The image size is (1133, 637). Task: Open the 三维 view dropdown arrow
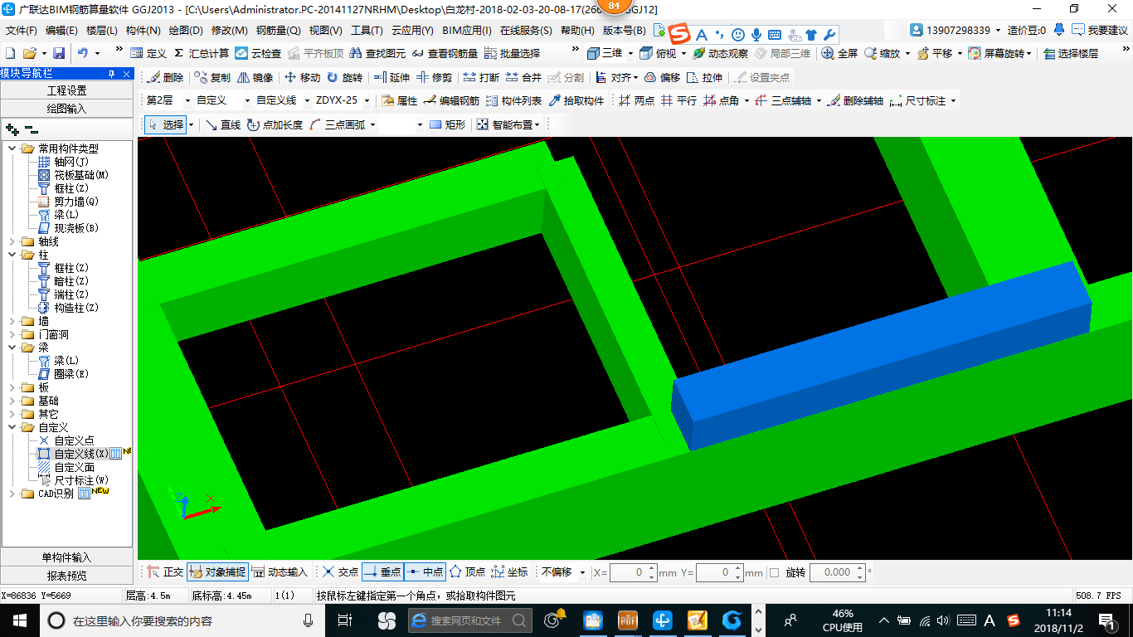630,53
